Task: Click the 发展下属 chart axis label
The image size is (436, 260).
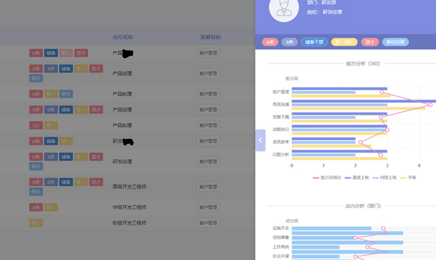Action: [281, 117]
